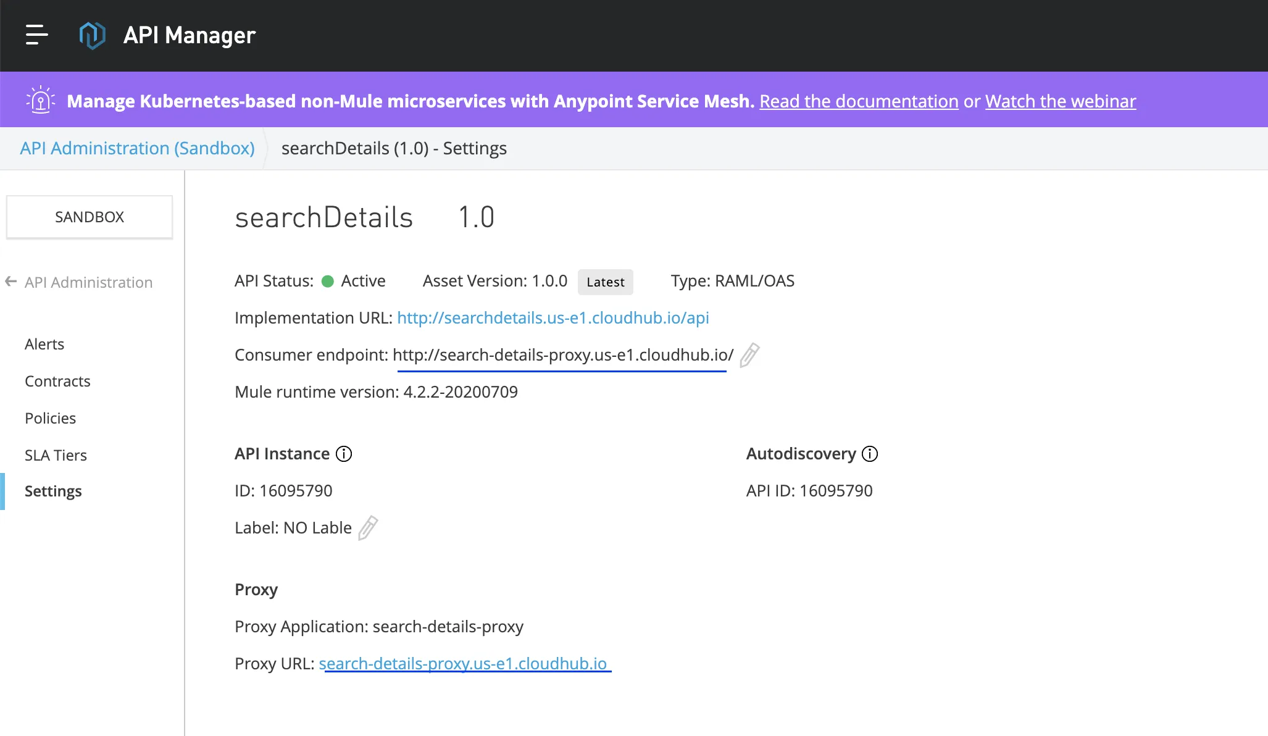Select the Settings sidebar item
1268x736 pixels.
[53, 491]
